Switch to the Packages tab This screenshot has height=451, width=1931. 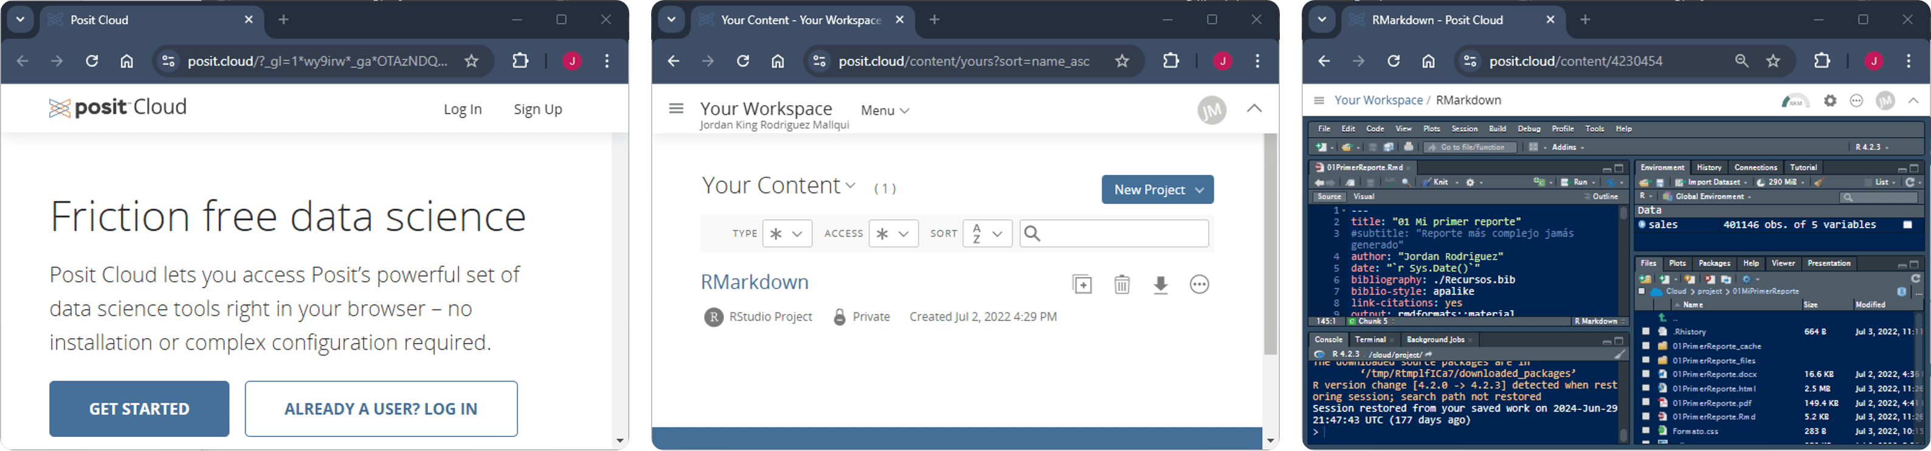pos(1713,263)
